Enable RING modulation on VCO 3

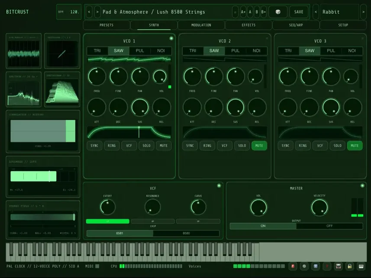tap(303, 146)
